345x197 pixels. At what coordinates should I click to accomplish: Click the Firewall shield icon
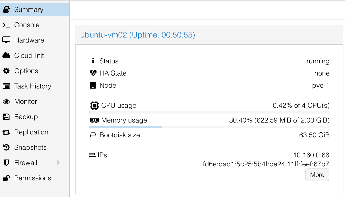6,162
